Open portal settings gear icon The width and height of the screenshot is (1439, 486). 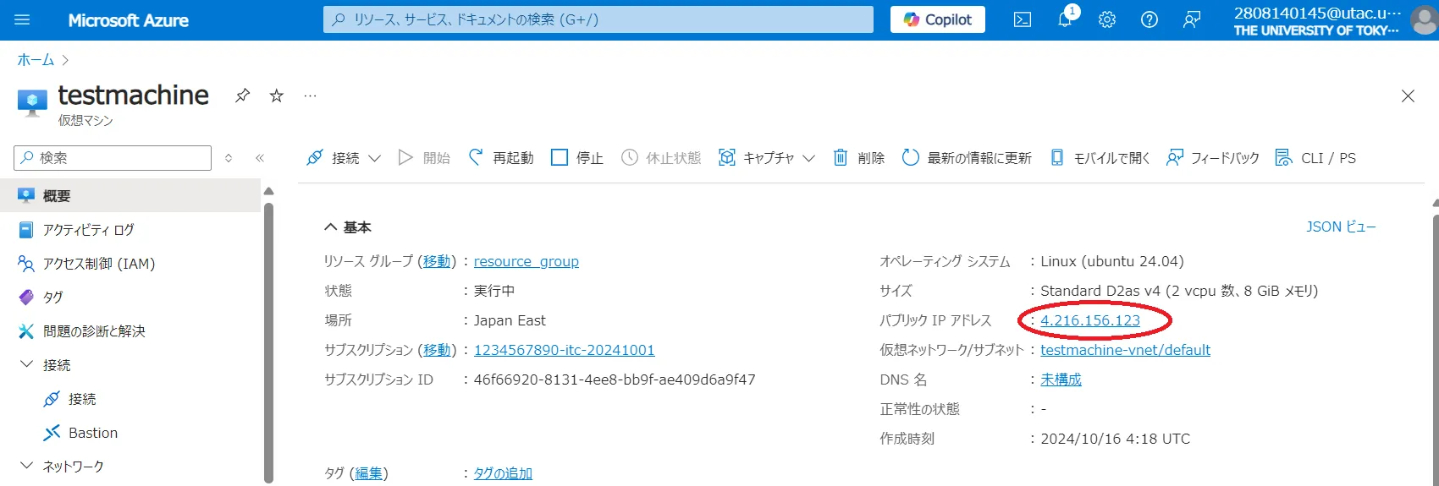click(1107, 19)
